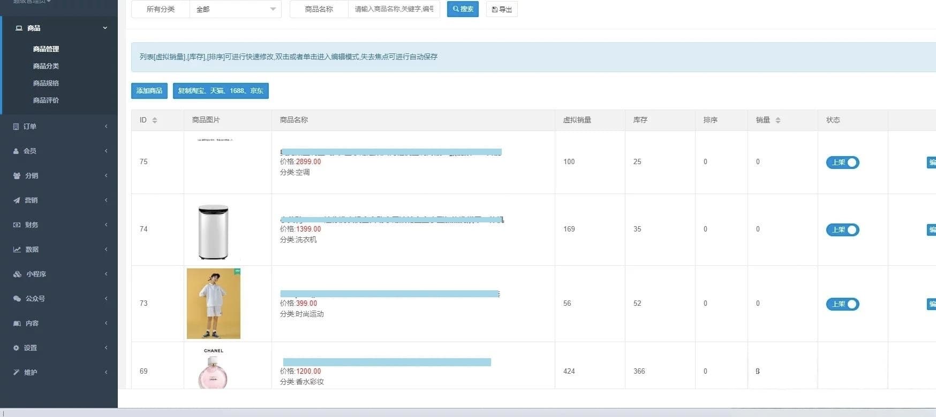The height and width of the screenshot is (417, 936).
Task: Expand the 小程序 menu chevron
Action: click(x=106, y=274)
